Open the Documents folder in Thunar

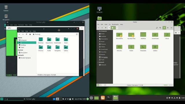49,40
